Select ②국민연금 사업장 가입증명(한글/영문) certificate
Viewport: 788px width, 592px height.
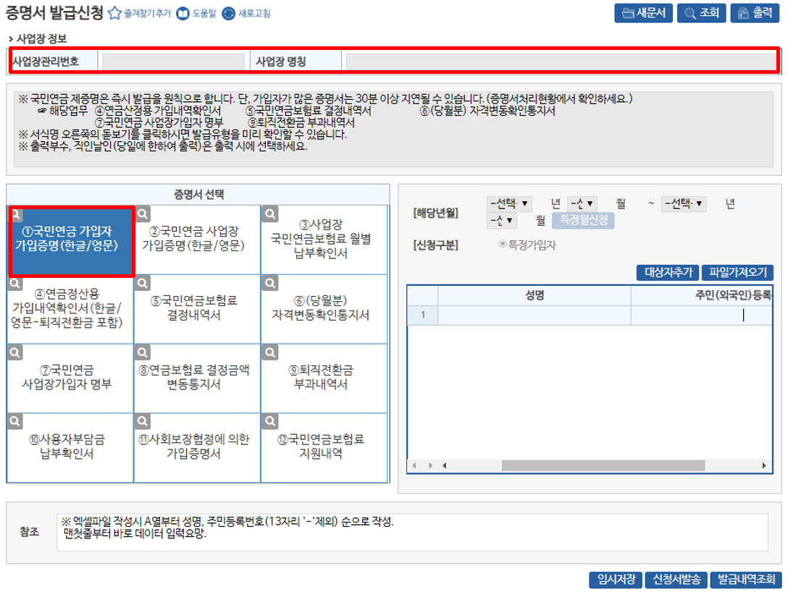tap(197, 240)
